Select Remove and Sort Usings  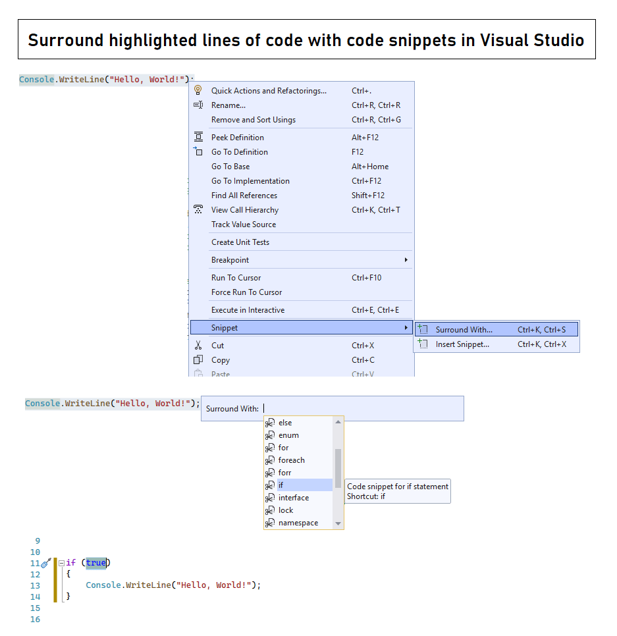click(302, 120)
